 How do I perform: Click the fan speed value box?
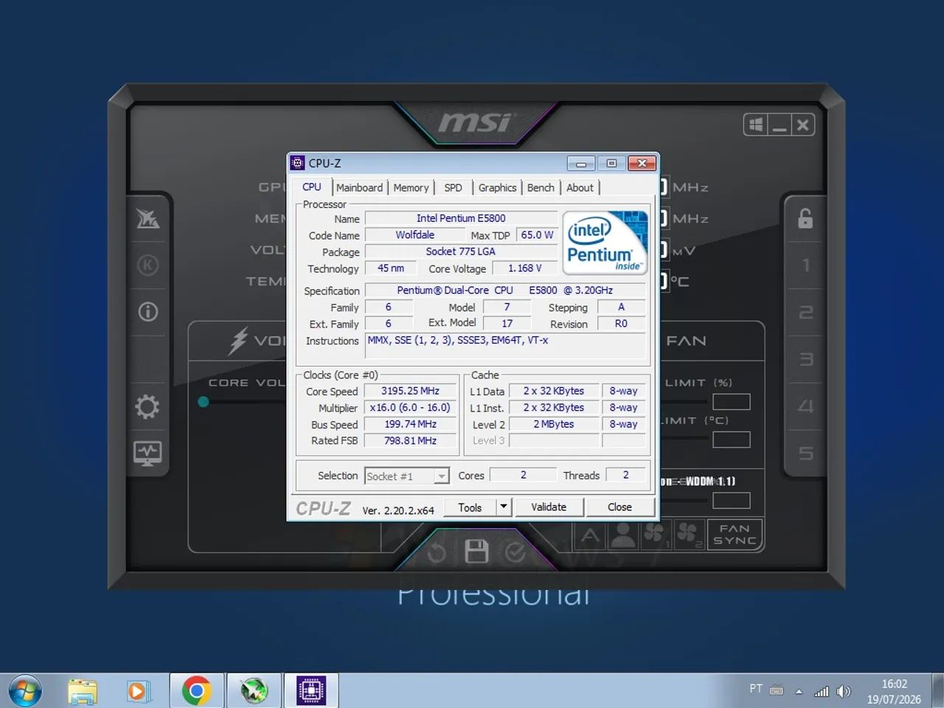pyautogui.click(x=731, y=501)
